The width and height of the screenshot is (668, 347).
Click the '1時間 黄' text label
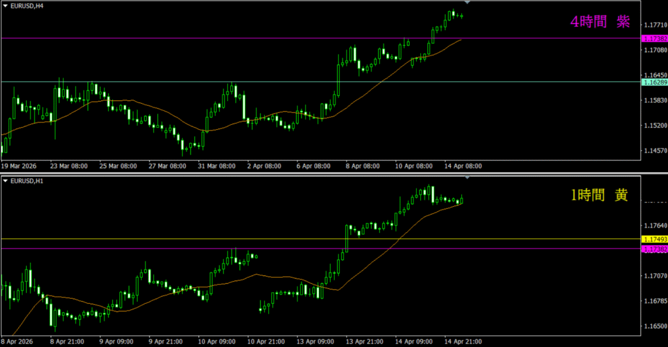point(600,195)
